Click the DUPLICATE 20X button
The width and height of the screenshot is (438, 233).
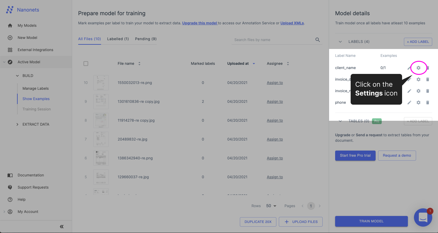(258, 222)
